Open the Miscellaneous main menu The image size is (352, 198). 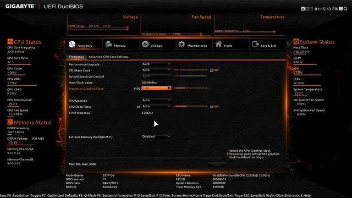[x=194, y=44]
